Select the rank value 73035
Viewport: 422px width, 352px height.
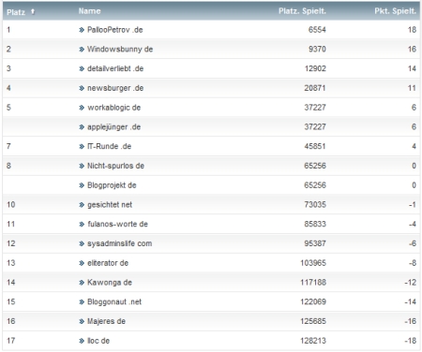[315, 204]
